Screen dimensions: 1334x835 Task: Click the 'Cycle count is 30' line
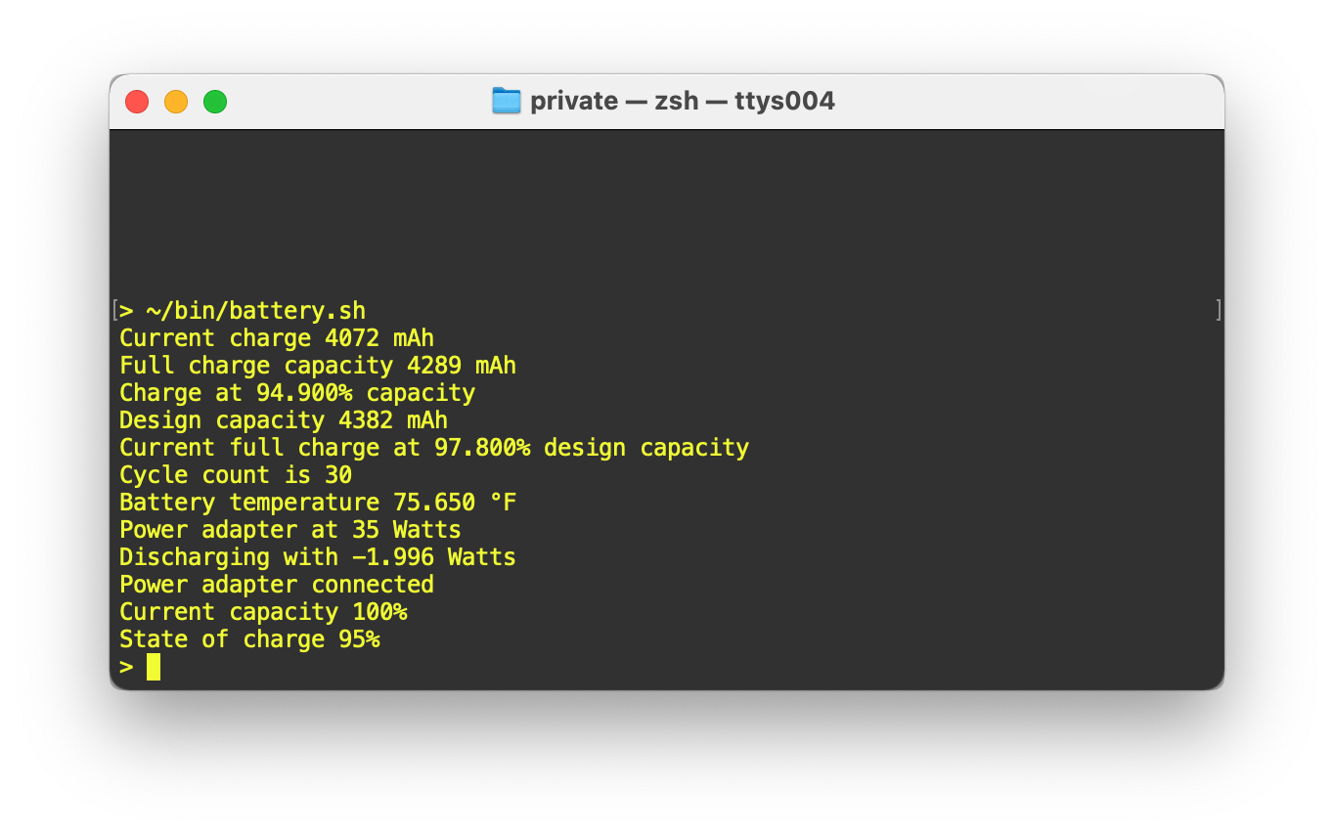[236, 475]
